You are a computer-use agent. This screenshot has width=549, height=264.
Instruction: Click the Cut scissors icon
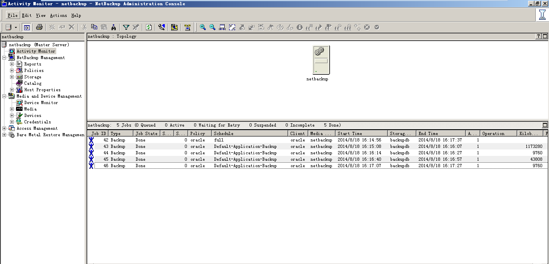click(x=84, y=27)
